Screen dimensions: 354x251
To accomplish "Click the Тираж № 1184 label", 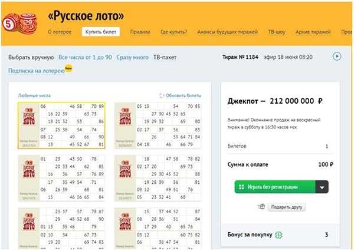I will coord(240,57).
